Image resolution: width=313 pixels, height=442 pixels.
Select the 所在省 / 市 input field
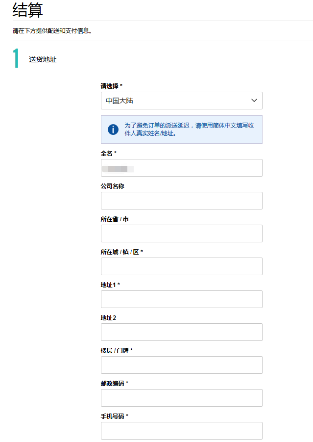[181, 234]
